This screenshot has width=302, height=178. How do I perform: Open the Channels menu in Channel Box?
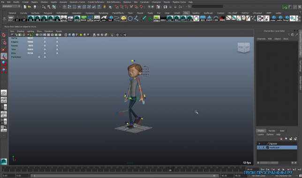click(261, 39)
